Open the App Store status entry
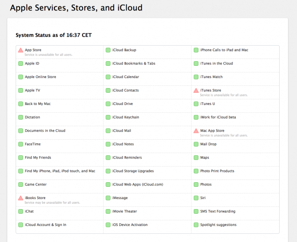The height and width of the screenshot is (242, 297). point(60,52)
